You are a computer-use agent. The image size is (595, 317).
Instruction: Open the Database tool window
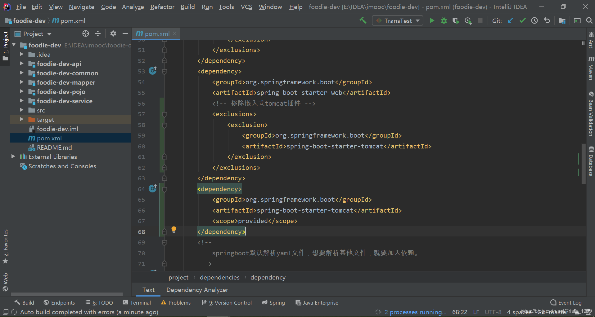point(591,162)
